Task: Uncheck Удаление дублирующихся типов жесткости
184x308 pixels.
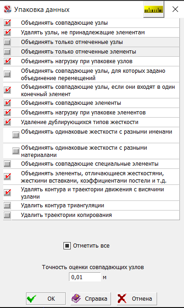Action: 7,122
